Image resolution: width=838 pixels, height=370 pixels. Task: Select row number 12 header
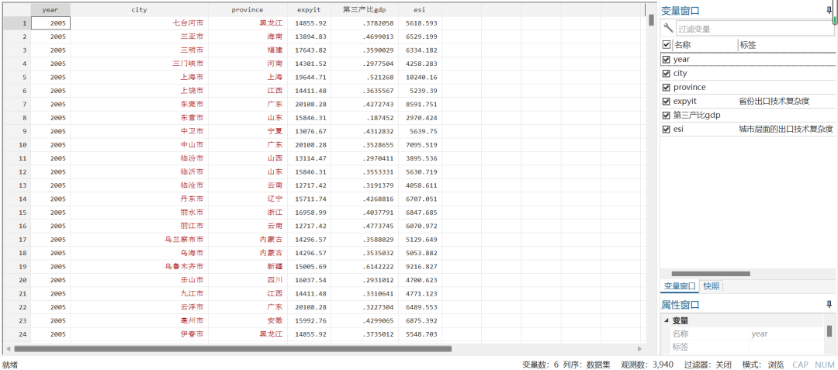(16, 172)
